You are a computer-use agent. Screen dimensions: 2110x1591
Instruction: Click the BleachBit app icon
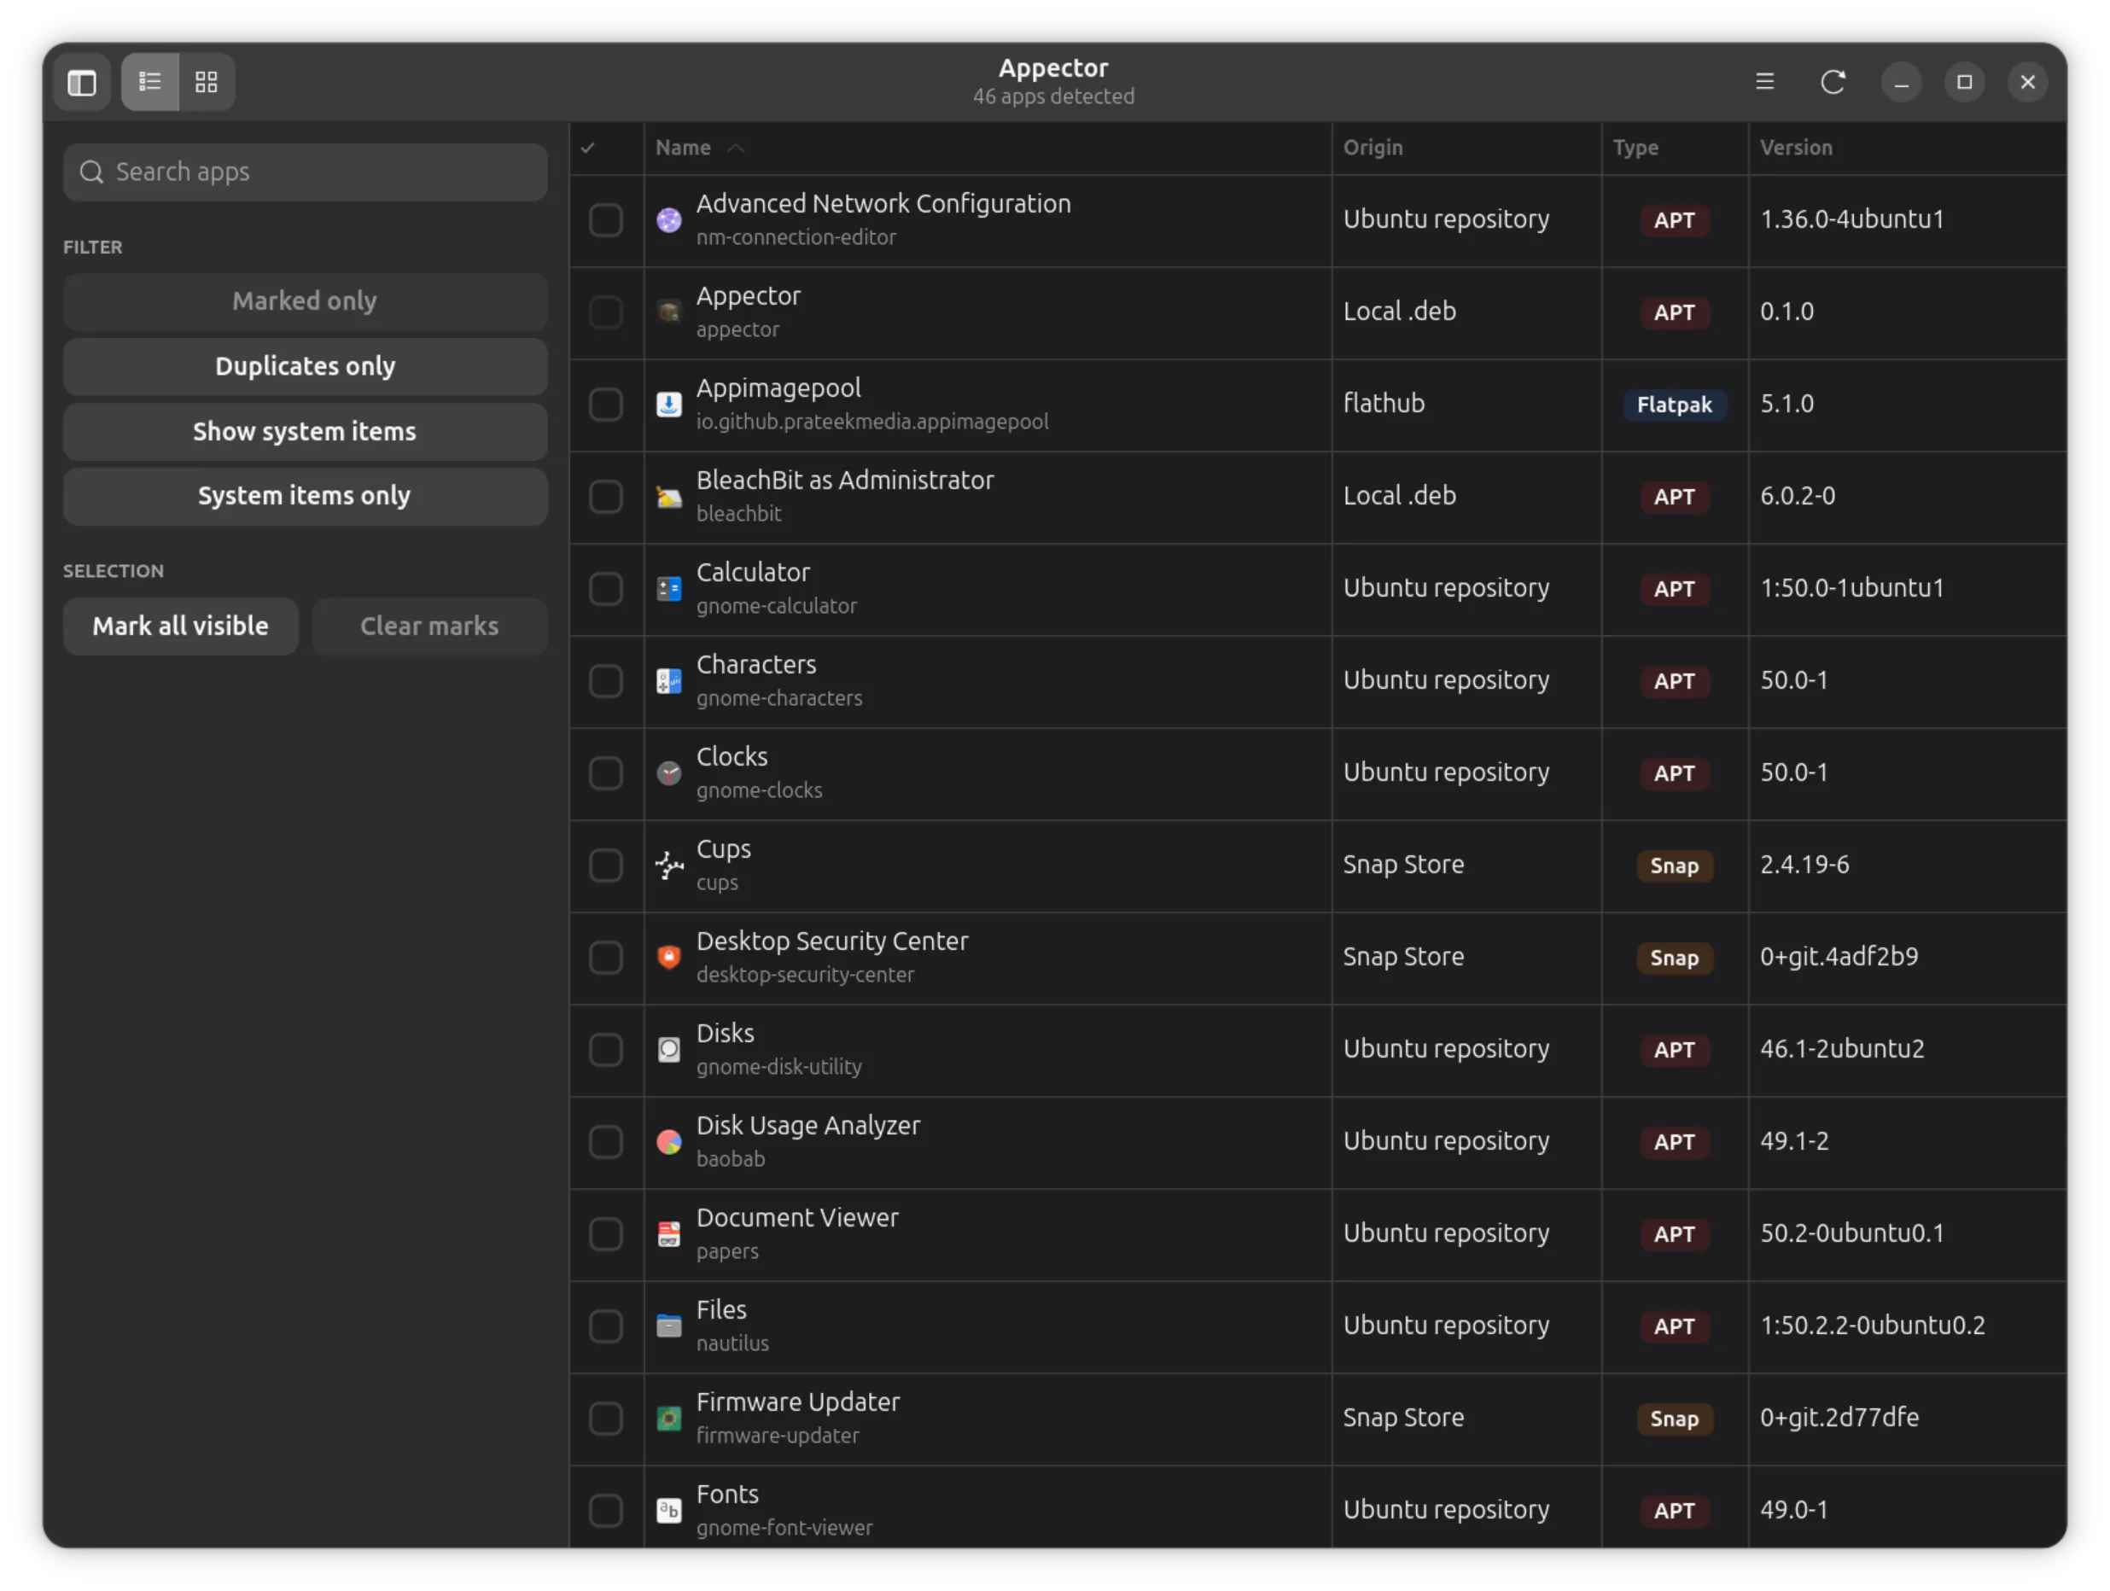pyautogui.click(x=670, y=497)
